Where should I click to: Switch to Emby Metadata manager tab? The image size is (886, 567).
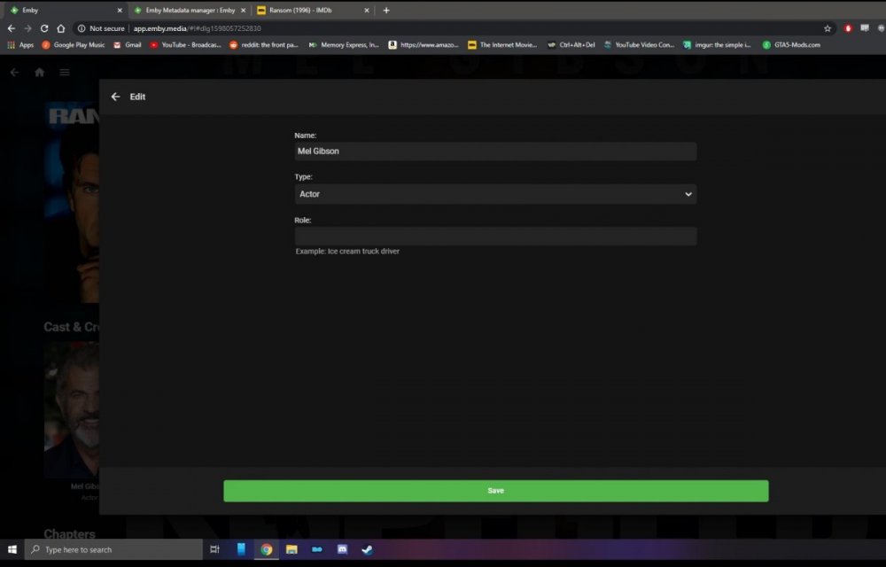190,10
